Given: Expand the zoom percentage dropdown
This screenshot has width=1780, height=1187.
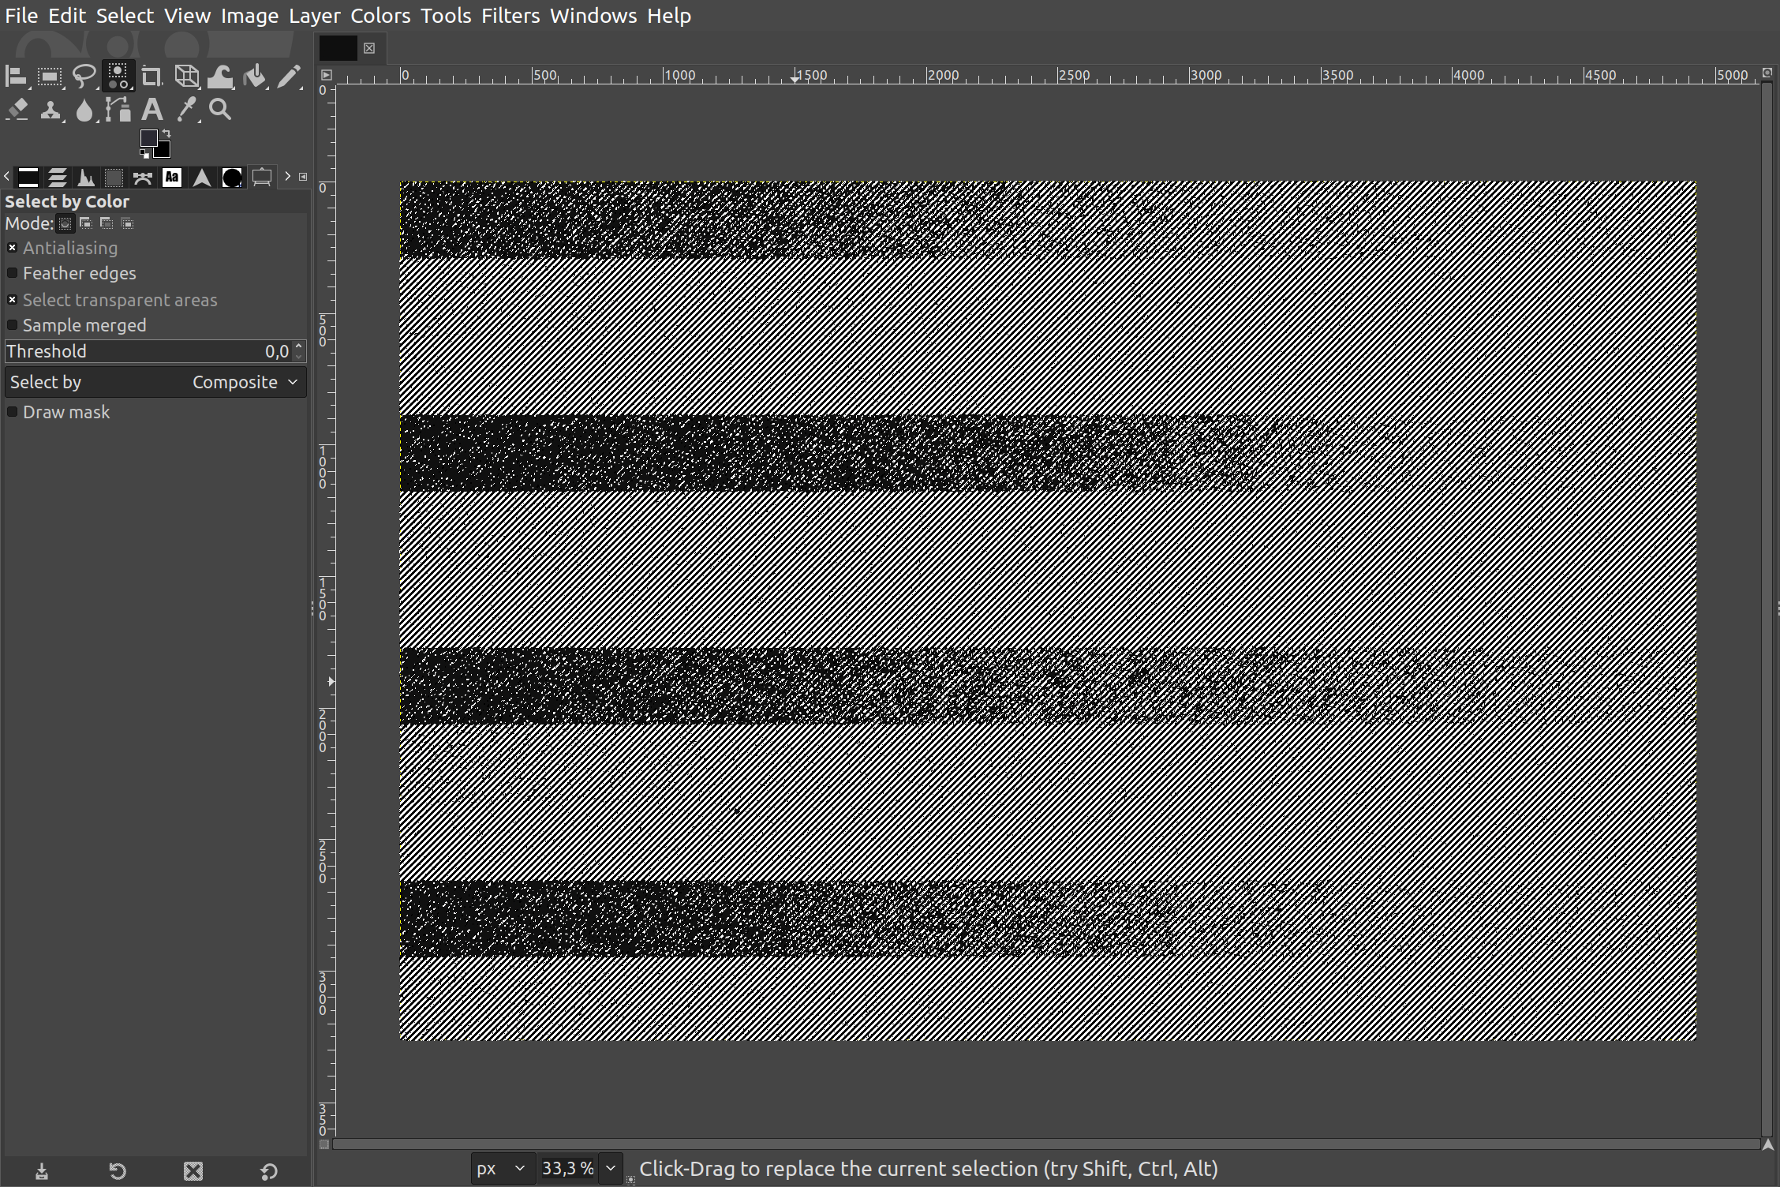Looking at the screenshot, I should (611, 1168).
